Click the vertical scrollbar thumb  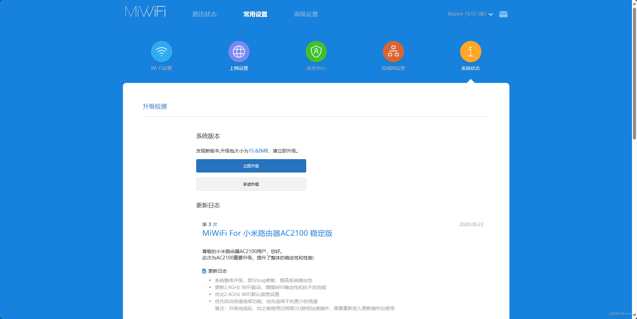coord(634,73)
